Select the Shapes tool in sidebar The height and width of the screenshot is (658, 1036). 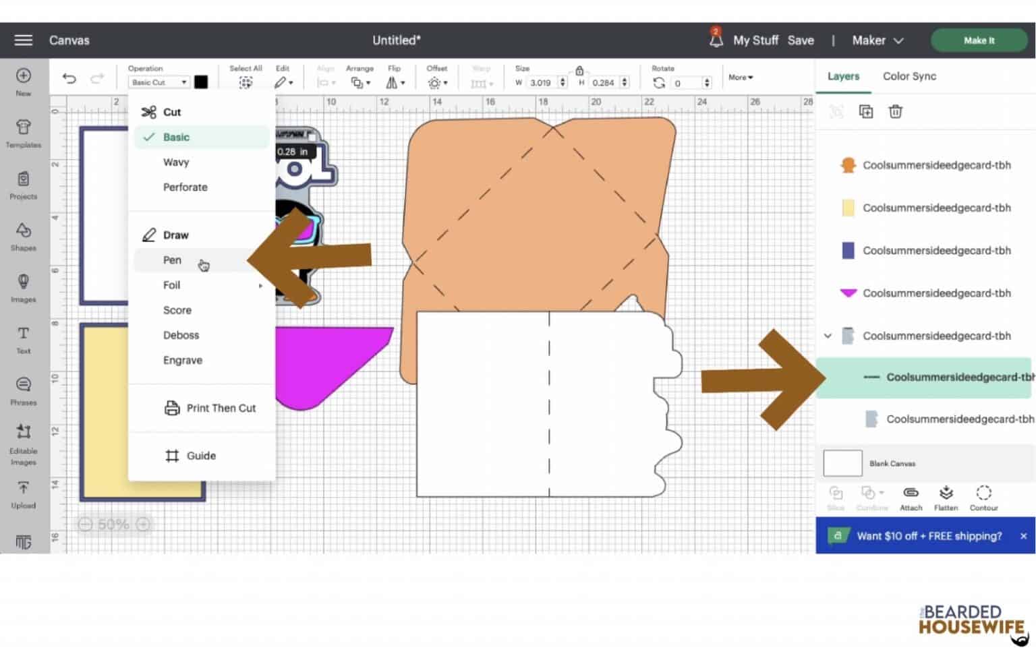coord(24,236)
